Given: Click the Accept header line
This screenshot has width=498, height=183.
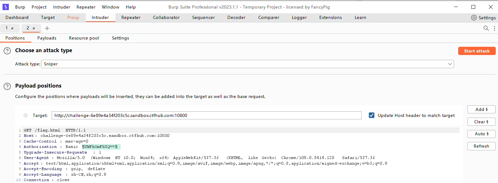Looking at the screenshot, I should coord(206,163).
